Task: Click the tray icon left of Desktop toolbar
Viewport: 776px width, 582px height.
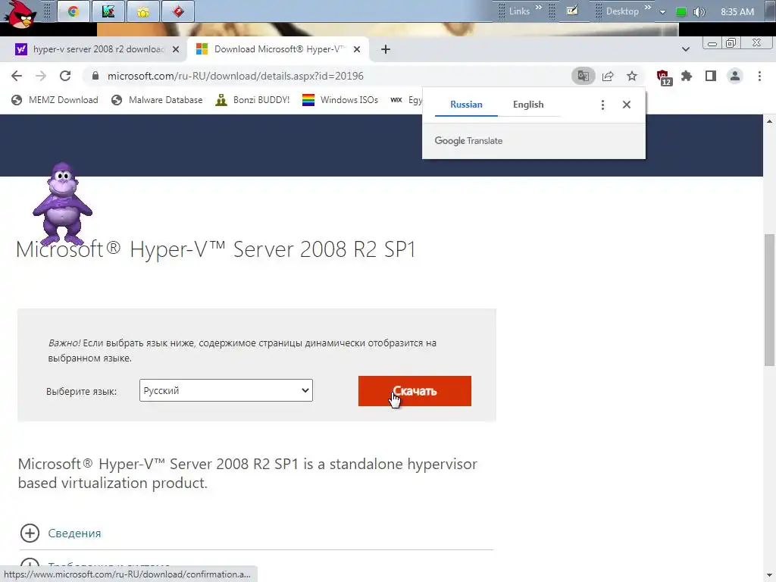Action: coord(572,11)
